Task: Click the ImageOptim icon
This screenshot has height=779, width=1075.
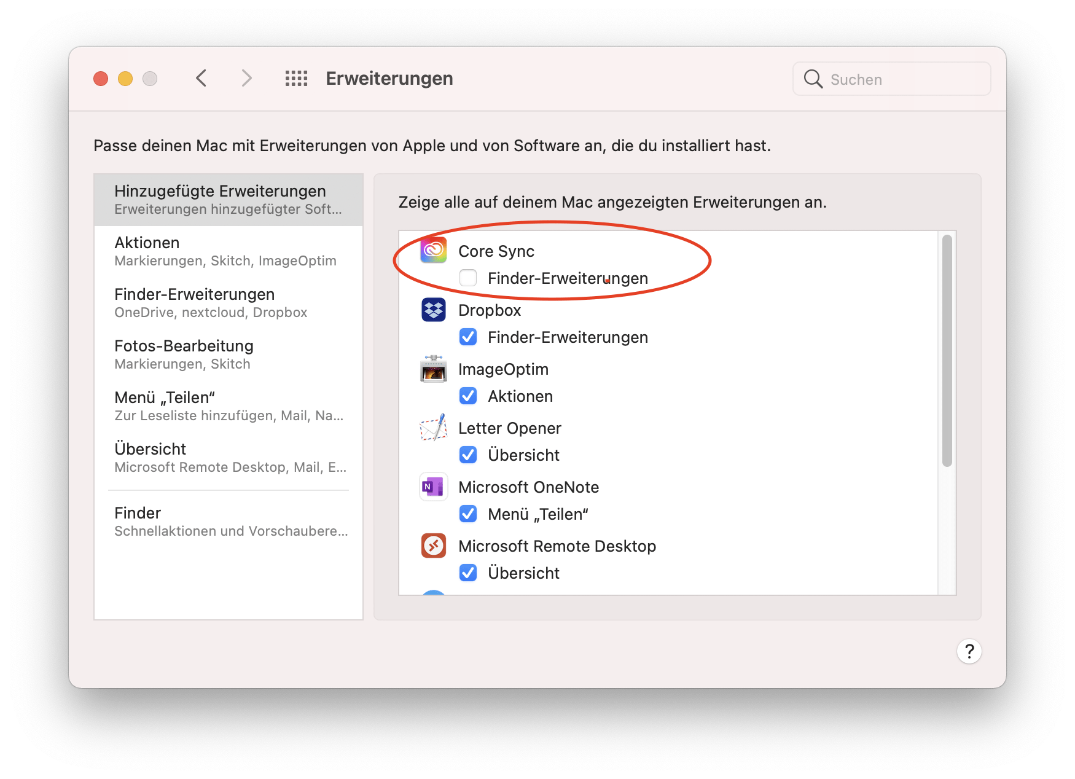Action: coord(434,369)
